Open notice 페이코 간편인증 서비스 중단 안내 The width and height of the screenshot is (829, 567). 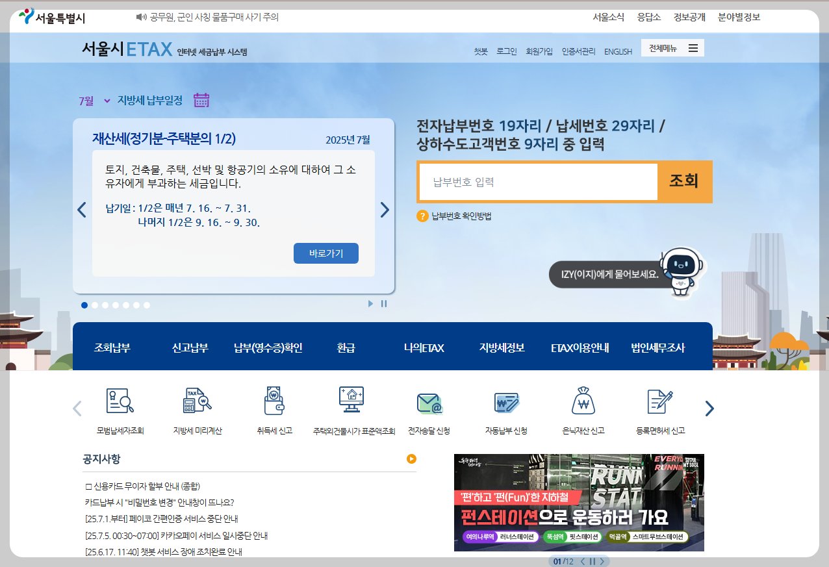162,519
